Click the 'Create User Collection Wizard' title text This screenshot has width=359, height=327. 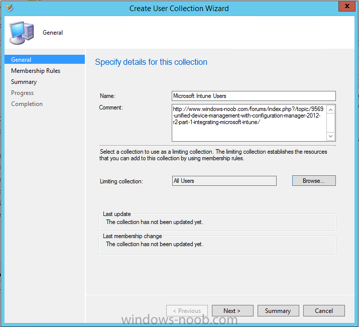pyautogui.click(x=179, y=8)
